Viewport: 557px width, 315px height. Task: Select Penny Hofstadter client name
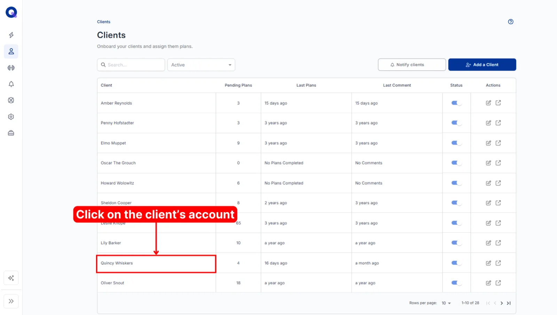(x=117, y=123)
